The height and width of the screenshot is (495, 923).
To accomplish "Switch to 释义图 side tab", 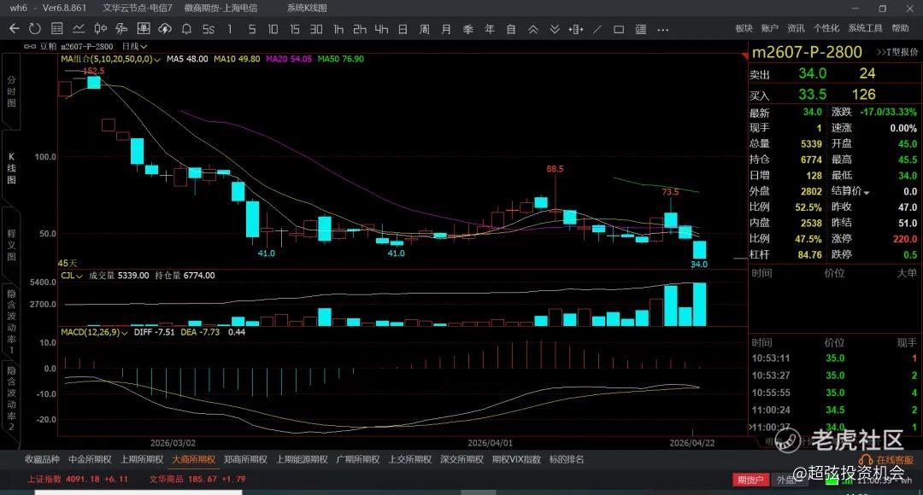I will click(x=11, y=245).
